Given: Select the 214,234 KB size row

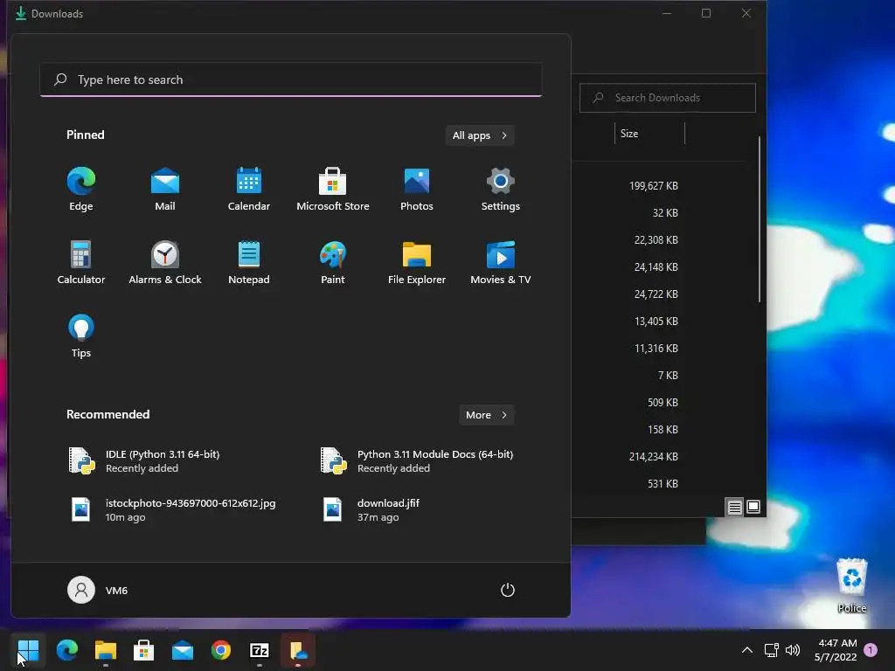Looking at the screenshot, I should click(654, 456).
